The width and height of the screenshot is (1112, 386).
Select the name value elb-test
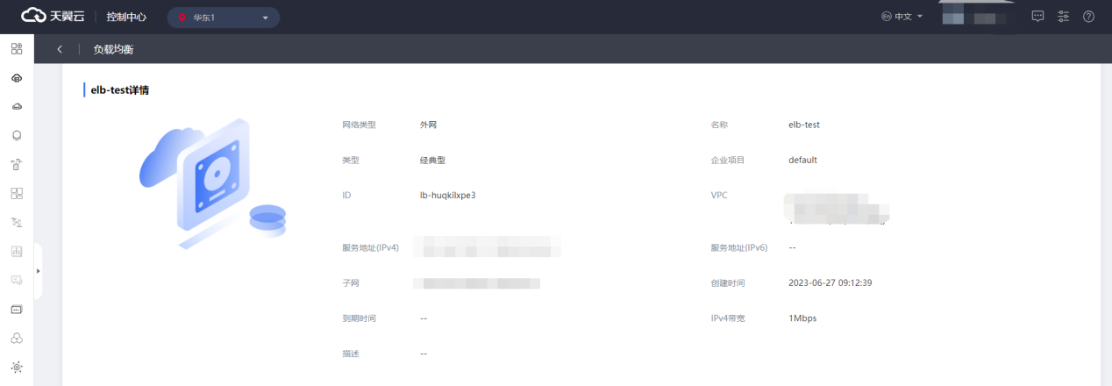click(804, 125)
